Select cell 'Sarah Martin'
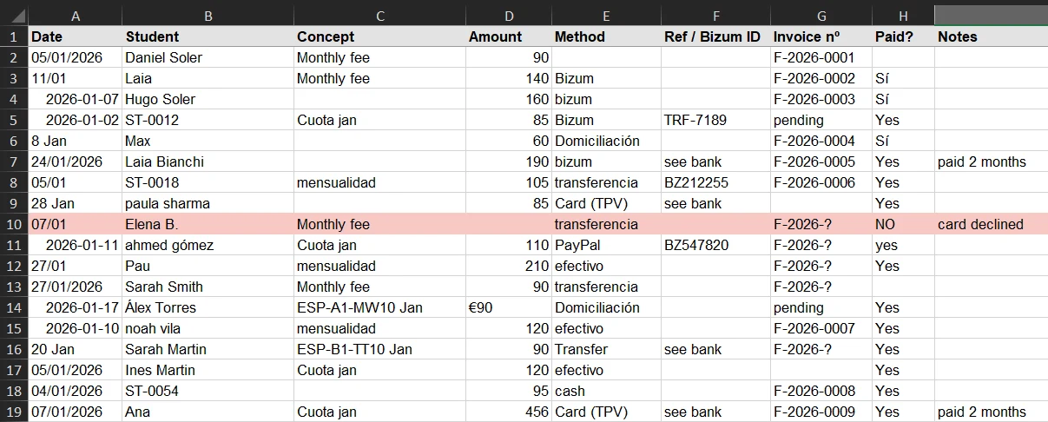1048x422 pixels. (x=208, y=349)
